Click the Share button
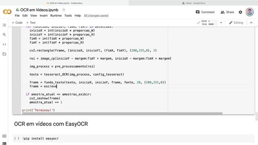This screenshot has width=258, height=145. (x=227, y=12)
